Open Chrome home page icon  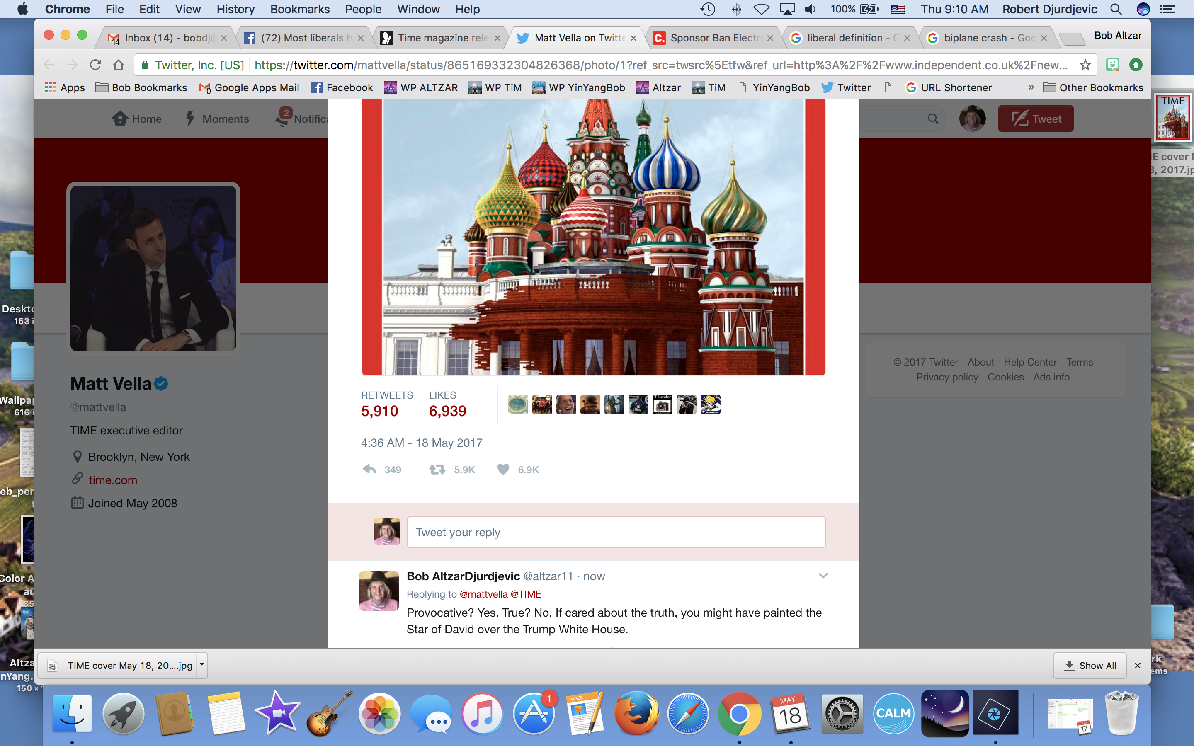pos(119,65)
